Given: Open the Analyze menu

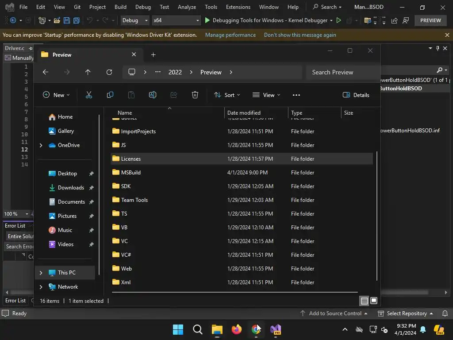Looking at the screenshot, I should click(x=187, y=7).
